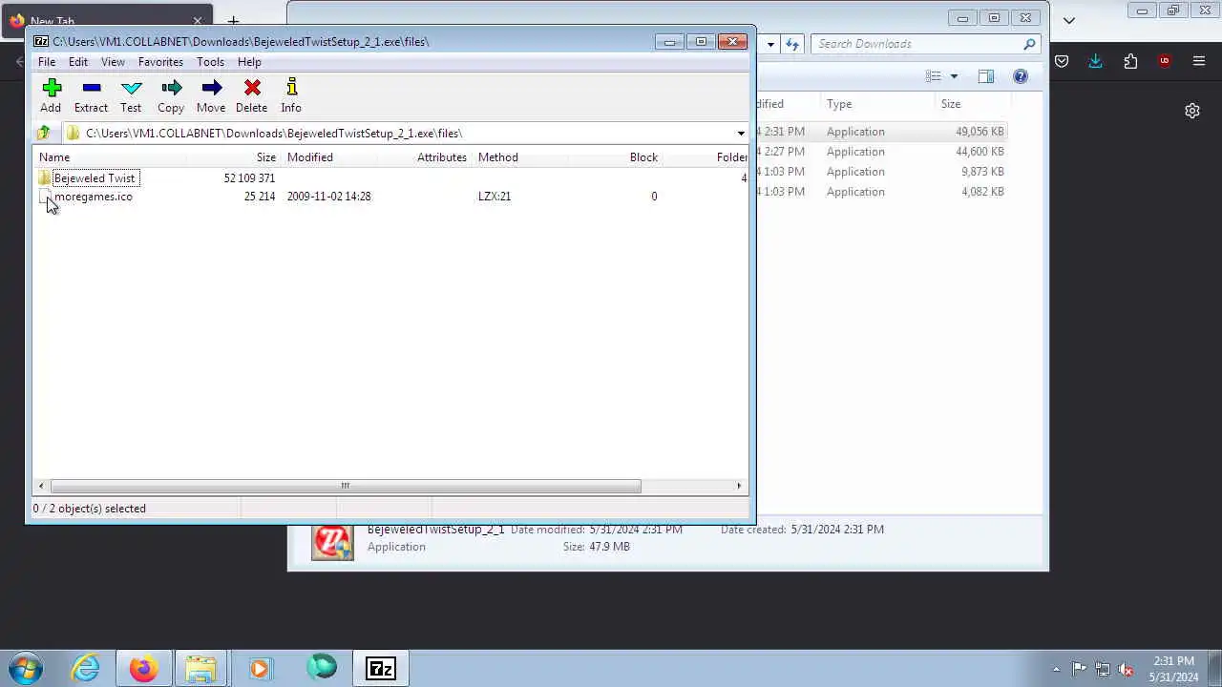Sort Explorer list by Type column
Image resolution: width=1222 pixels, height=687 pixels.
point(877,104)
